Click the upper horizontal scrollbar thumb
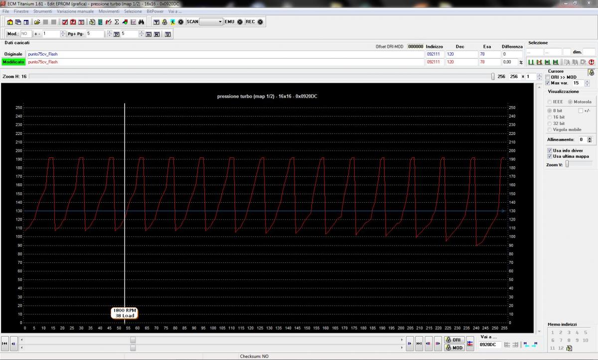Screen dimensions: 598x360 [x=133, y=340]
